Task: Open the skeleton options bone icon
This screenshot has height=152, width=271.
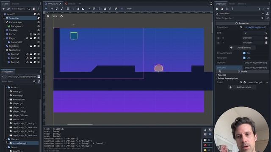Action: [x=116, y=8]
